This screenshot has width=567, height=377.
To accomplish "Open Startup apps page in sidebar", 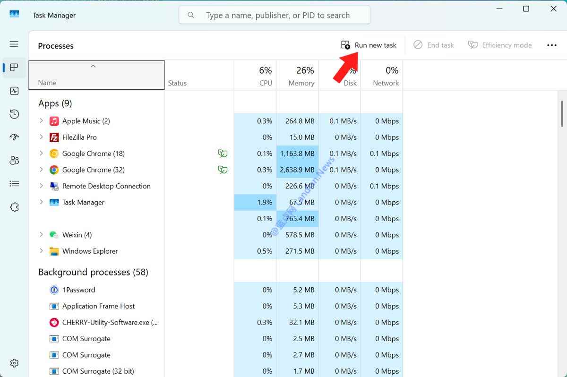I will 14,137.
